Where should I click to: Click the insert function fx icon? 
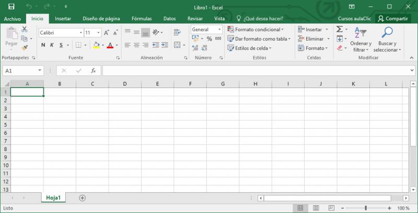(x=93, y=70)
